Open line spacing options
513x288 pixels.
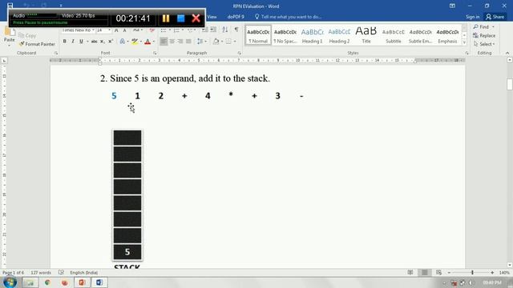coord(200,42)
